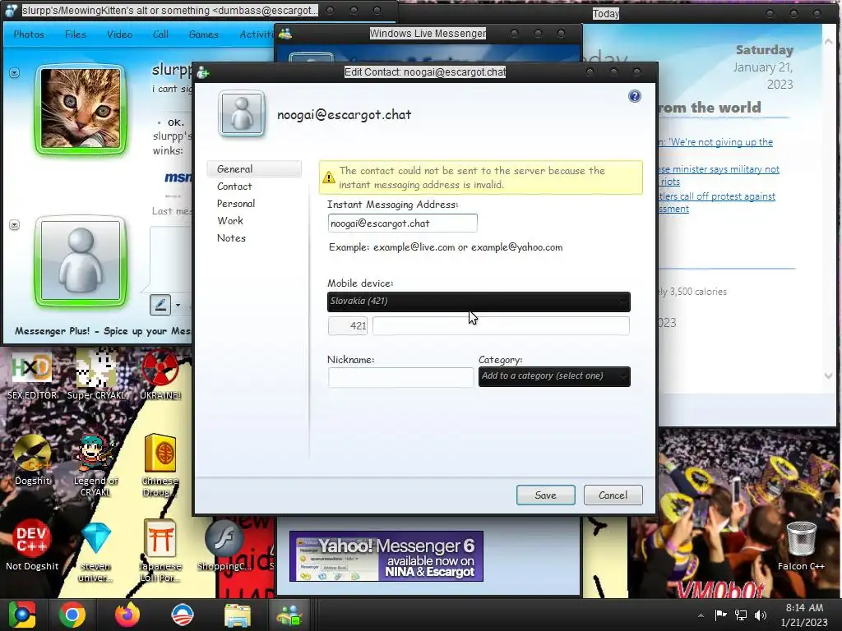The image size is (842, 631).
Task: Open the Add to a category dropdown
Action: click(554, 376)
